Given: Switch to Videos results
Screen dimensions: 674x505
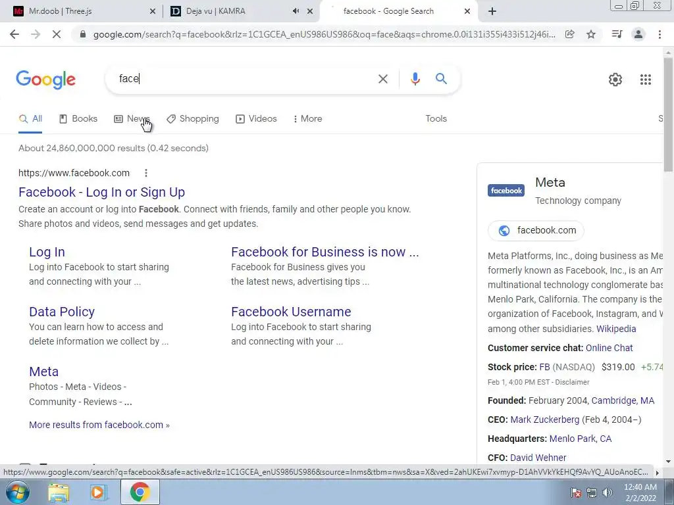Looking at the screenshot, I should pos(256,119).
